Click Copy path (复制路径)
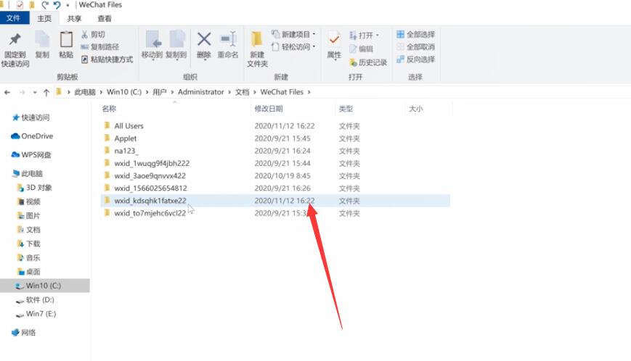Screen dimensions: 631x361 click(x=100, y=47)
